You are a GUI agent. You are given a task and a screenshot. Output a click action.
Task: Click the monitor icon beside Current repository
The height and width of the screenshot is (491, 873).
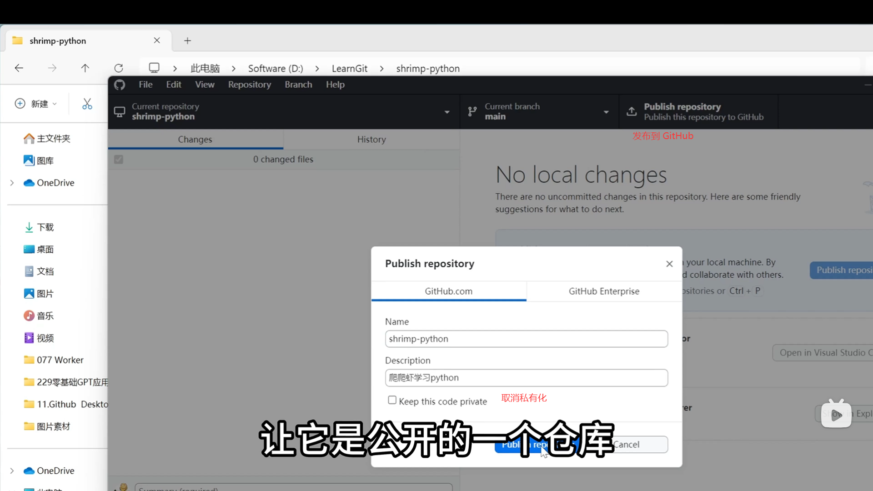(120, 112)
